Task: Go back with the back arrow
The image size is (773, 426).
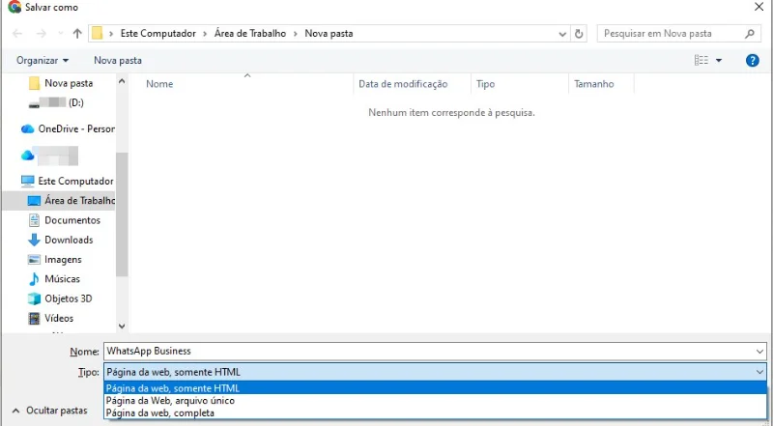Action: [17, 34]
